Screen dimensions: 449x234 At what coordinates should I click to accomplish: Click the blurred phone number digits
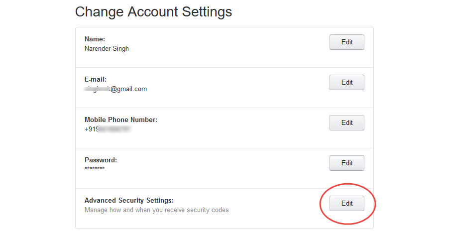click(113, 129)
